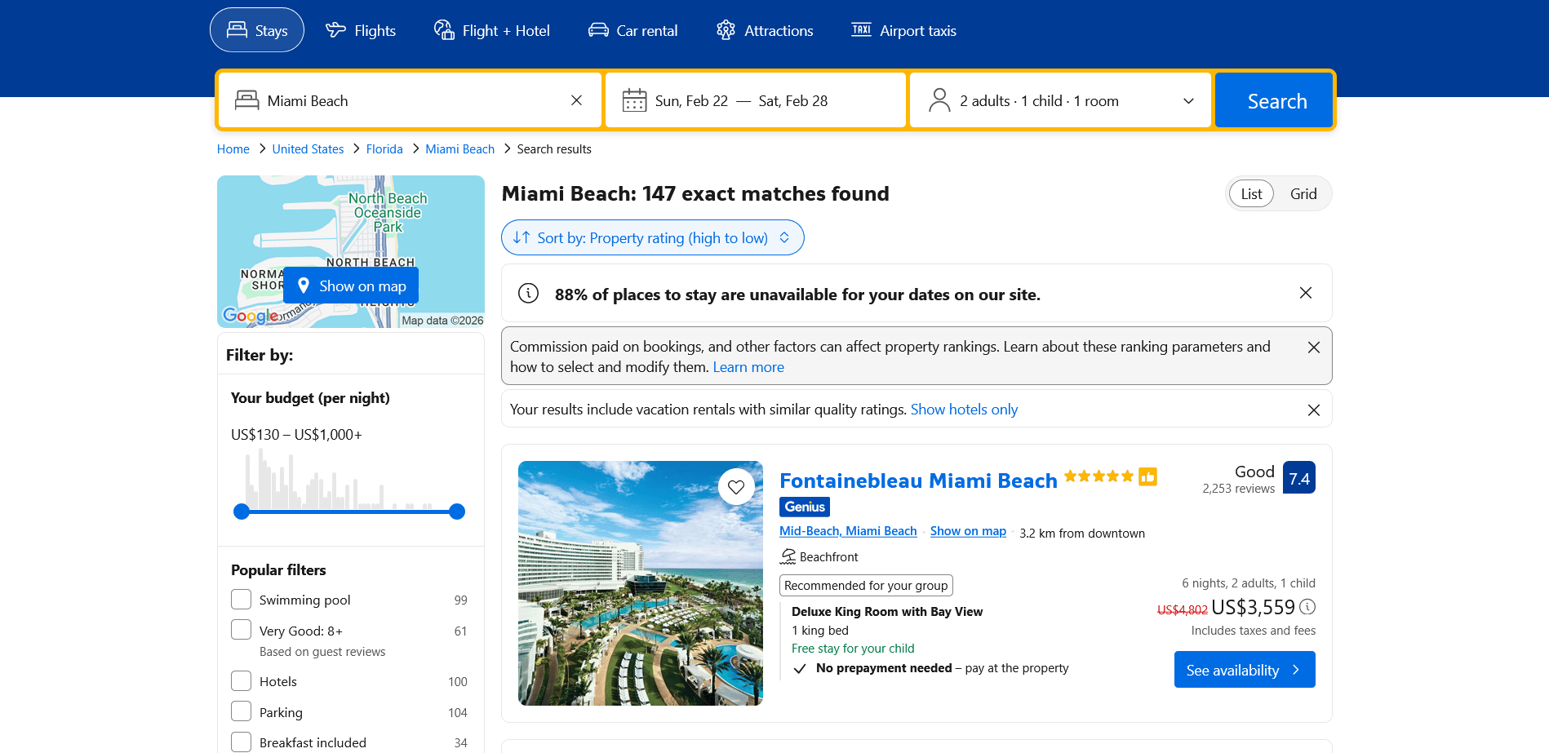This screenshot has width=1549, height=753.
Task: Click the guest person icon
Action: (x=939, y=100)
